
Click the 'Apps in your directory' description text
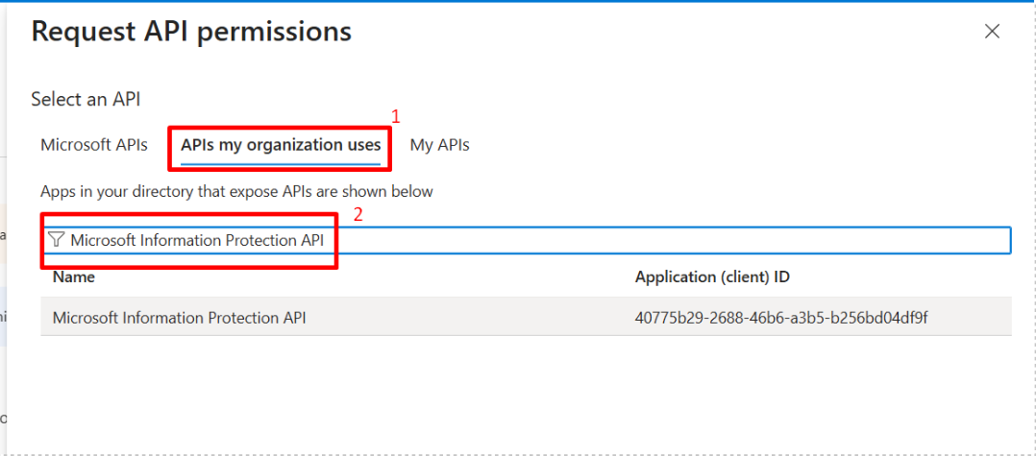click(x=236, y=192)
